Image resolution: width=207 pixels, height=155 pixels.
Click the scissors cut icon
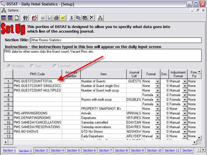click(72, 18)
